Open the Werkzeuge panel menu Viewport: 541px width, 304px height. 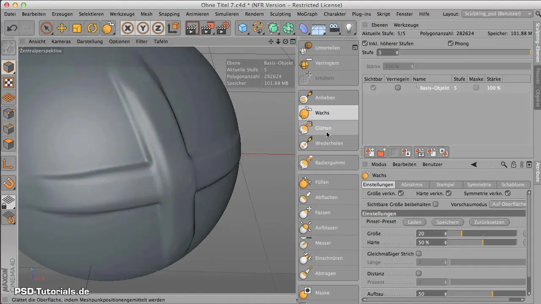(405, 25)
